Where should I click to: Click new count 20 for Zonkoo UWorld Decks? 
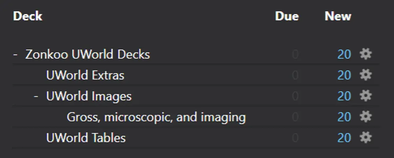click(x=344, y=54)
